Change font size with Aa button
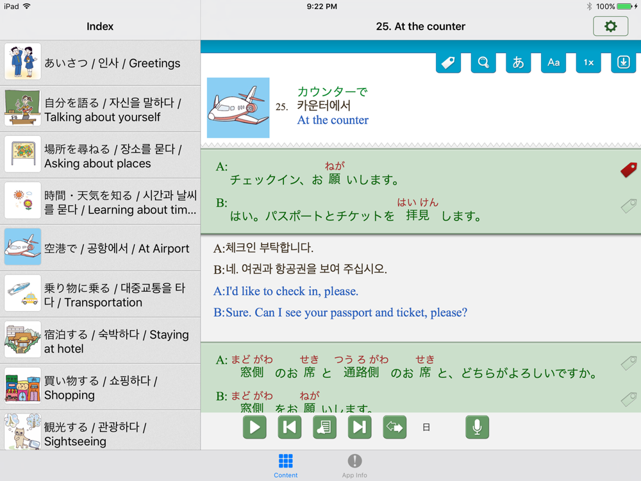 (554, 63)
